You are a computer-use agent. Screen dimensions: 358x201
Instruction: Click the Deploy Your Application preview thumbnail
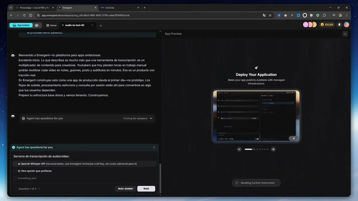pyautogui.click(x=256, y=116)
